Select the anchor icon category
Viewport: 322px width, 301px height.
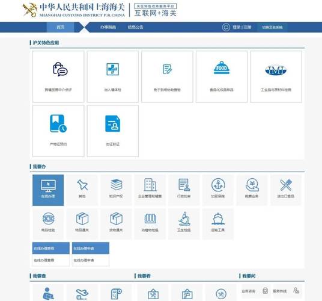pos(218,190)
